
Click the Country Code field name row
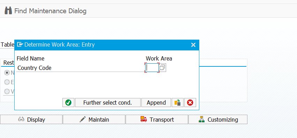coord(81,68)
